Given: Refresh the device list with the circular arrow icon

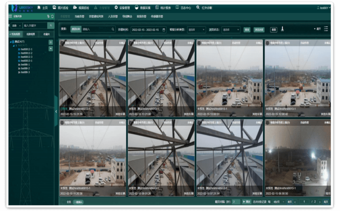Looking at the screenshot, I should [52, 16].
